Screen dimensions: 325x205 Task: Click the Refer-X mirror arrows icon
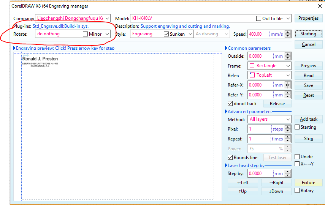pyautogui.click(x=288, y=85)
